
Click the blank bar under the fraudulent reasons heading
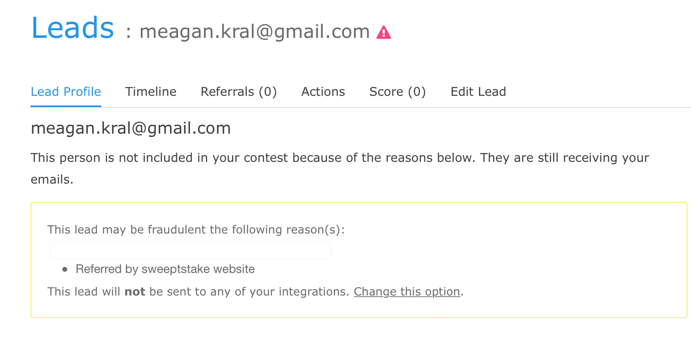(x=190, y=250)
